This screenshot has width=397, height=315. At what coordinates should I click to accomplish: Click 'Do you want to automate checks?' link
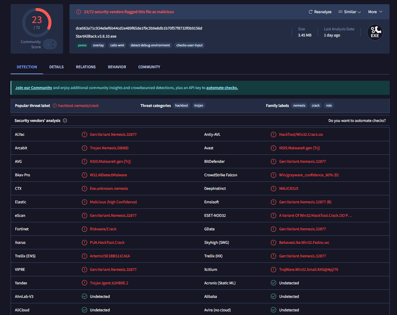point(357,120)
